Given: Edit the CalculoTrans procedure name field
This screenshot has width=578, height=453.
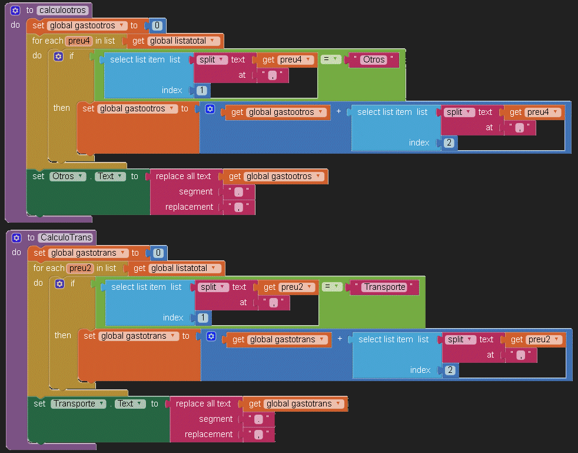Looking at the screenshot, I should (66, 237).
